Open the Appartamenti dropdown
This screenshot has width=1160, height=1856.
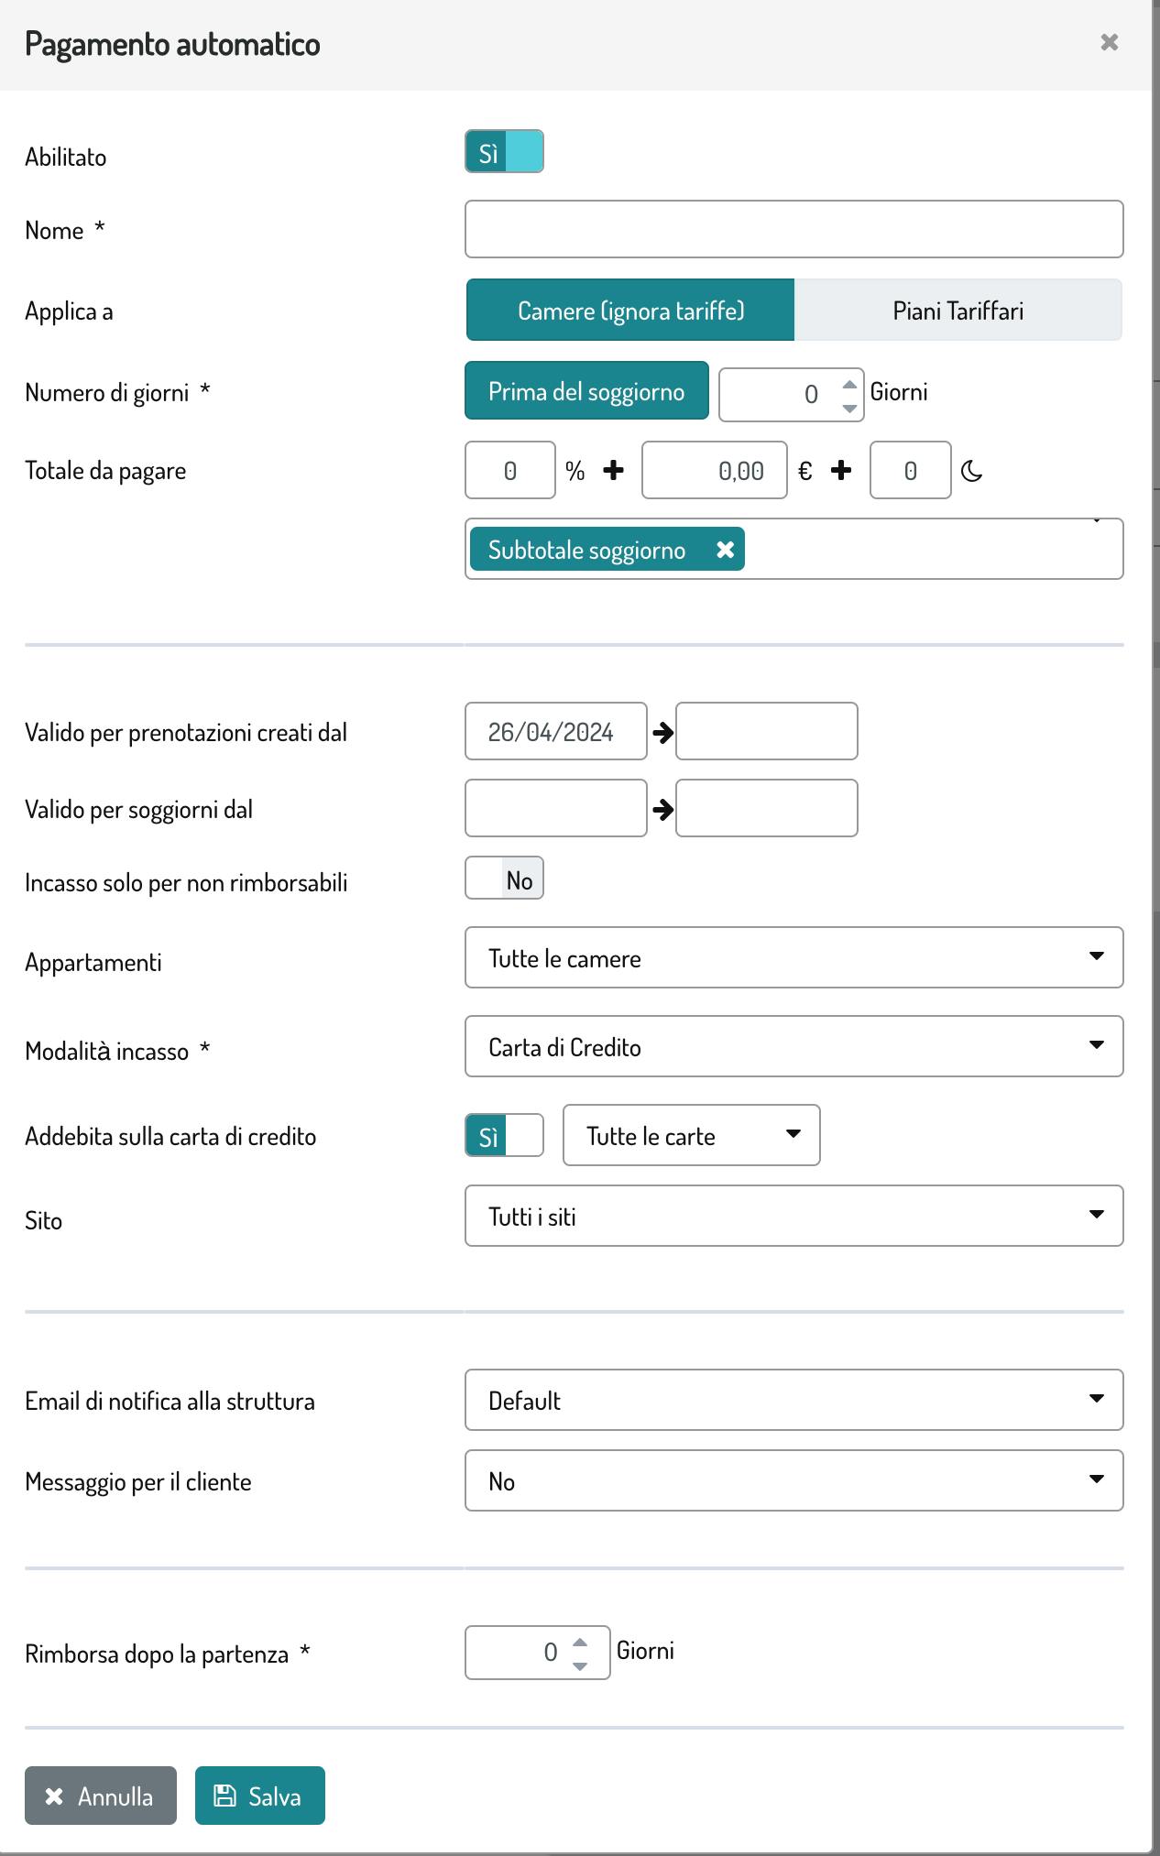(x=793, y=957)
